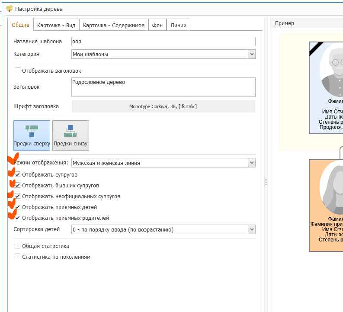Image resolution: width=343 pixels, height=312 pixels.
Task: Uncheck Отображать приемных детей
Action: point(18,207)
